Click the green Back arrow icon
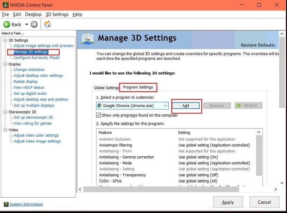 [x=7, y=24]
